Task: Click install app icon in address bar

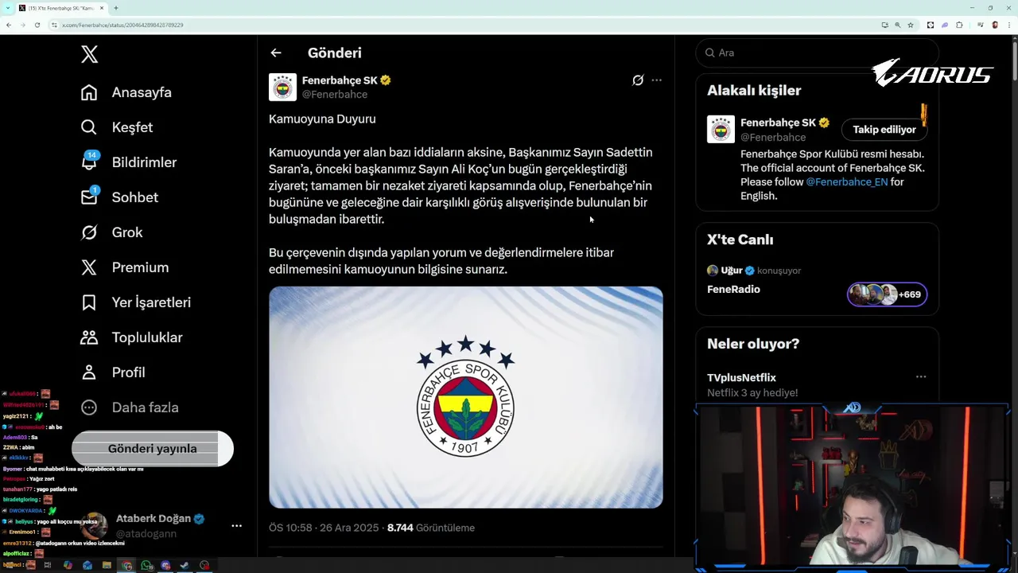Action: tap(885, 25)
